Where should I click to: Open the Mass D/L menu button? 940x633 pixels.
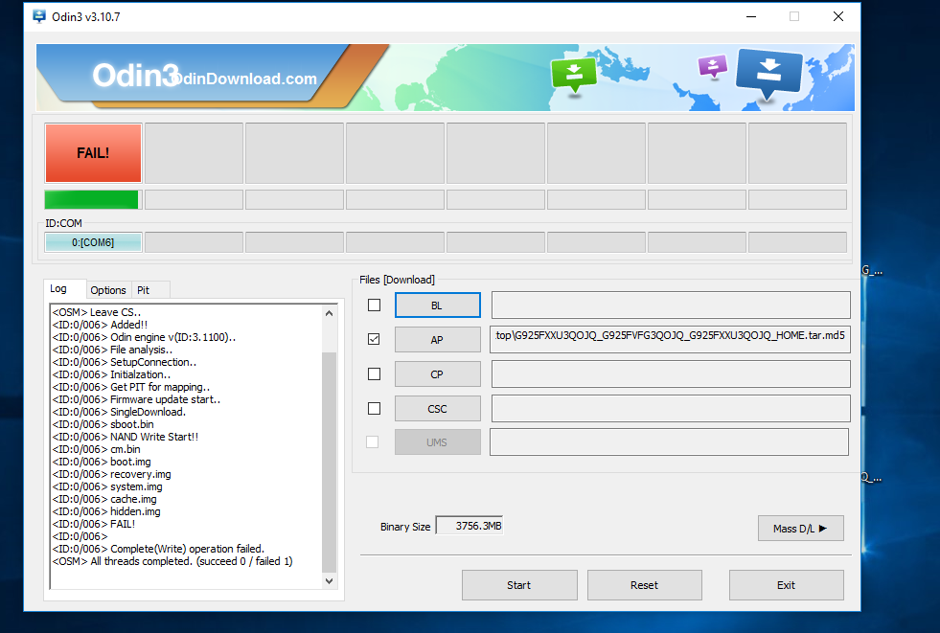(x=800, y=529)
